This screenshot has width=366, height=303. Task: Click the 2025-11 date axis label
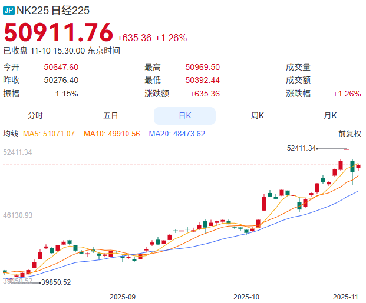coord(345,297)
